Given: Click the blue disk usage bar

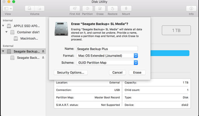Looking at the screenshot, I should 170,53.
